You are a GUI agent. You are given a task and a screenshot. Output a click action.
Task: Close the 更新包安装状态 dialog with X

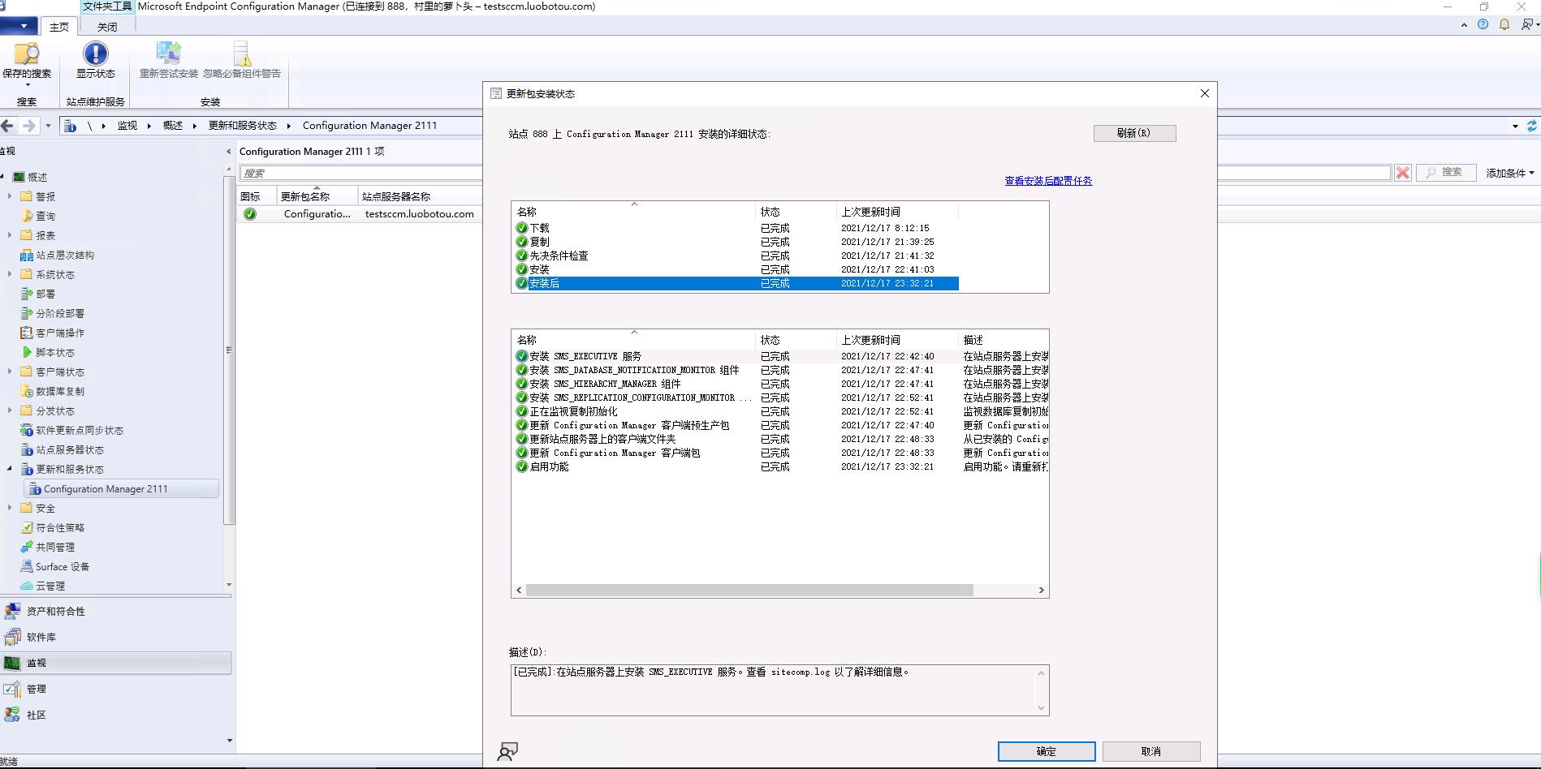1205,93
